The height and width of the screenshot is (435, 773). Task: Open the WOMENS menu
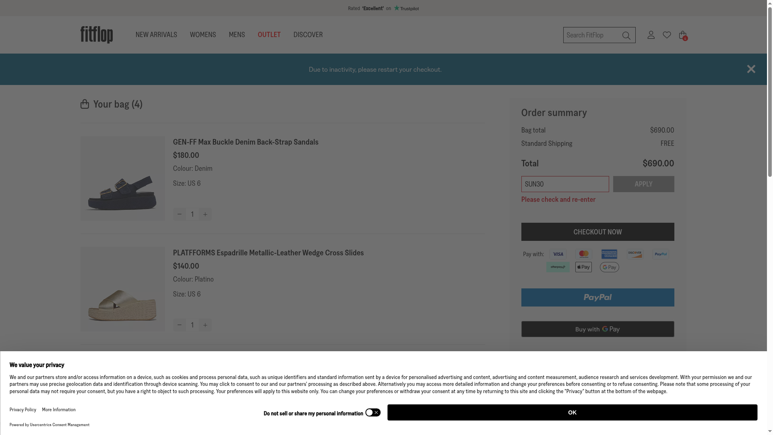203,35
